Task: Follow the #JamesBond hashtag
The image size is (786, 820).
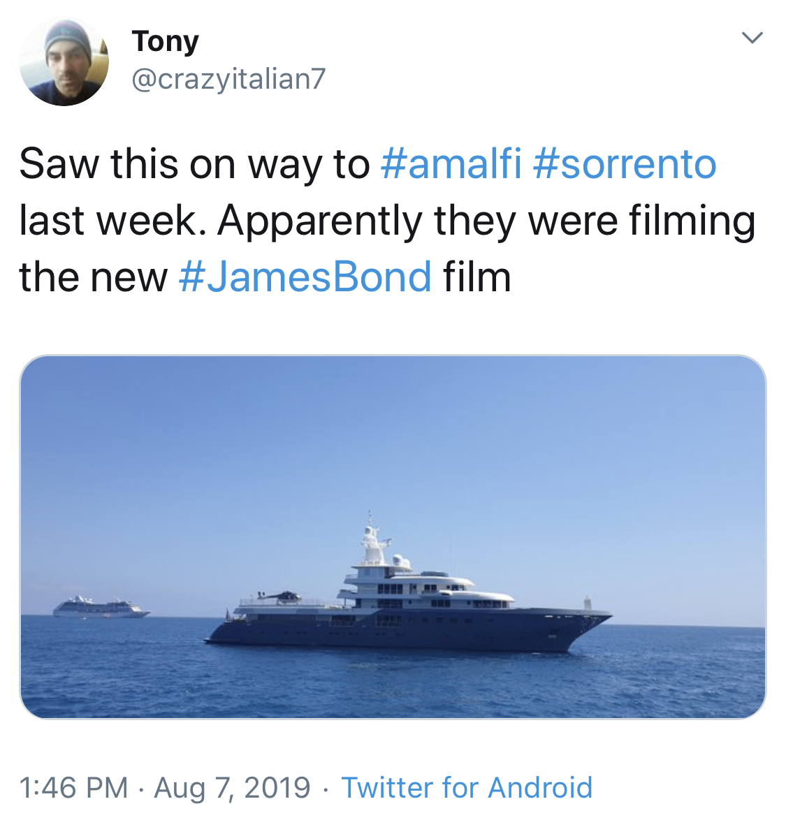Action: 305,277
